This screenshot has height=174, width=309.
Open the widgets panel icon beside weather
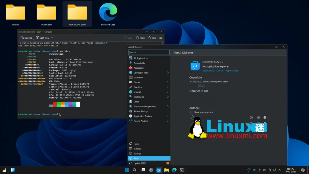(13, 170)
